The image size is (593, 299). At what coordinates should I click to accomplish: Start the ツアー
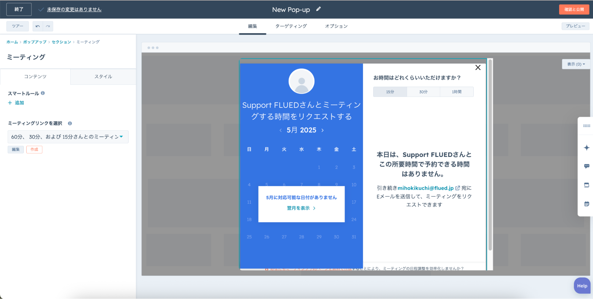(x=18, y=26)
